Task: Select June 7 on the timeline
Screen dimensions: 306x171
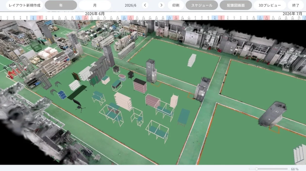Action: pos(40,18)
